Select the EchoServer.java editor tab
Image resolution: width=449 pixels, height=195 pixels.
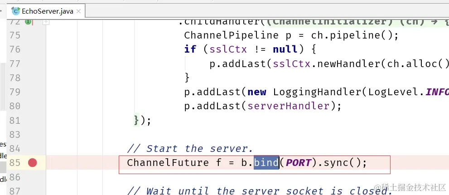pyautogui.click(x=46, y=11)
